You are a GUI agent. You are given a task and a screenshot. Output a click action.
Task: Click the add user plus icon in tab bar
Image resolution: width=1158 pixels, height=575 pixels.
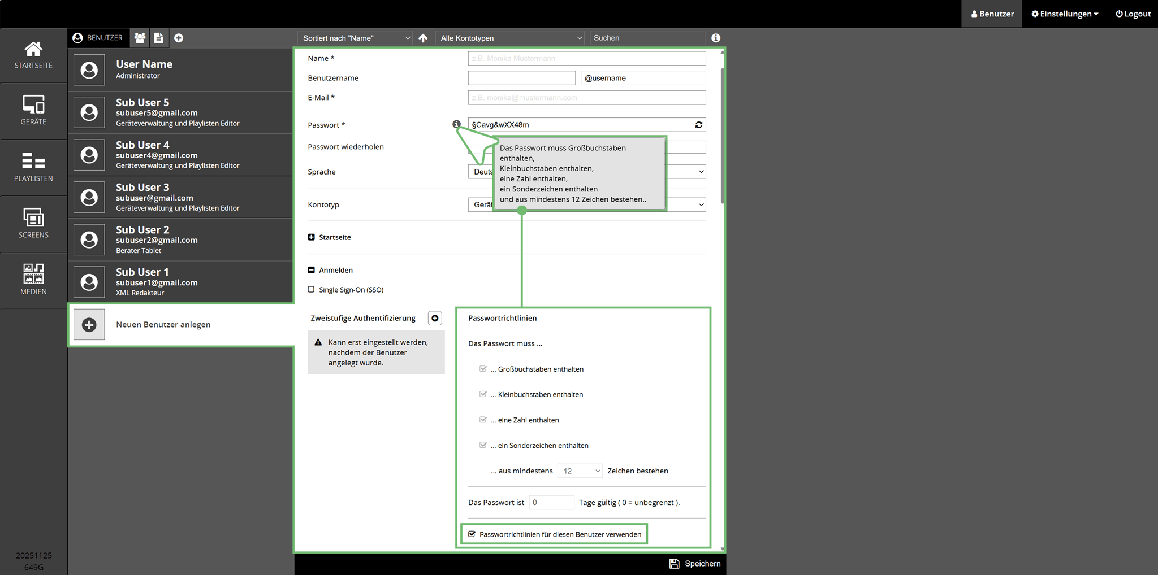(x=179, y=38)
